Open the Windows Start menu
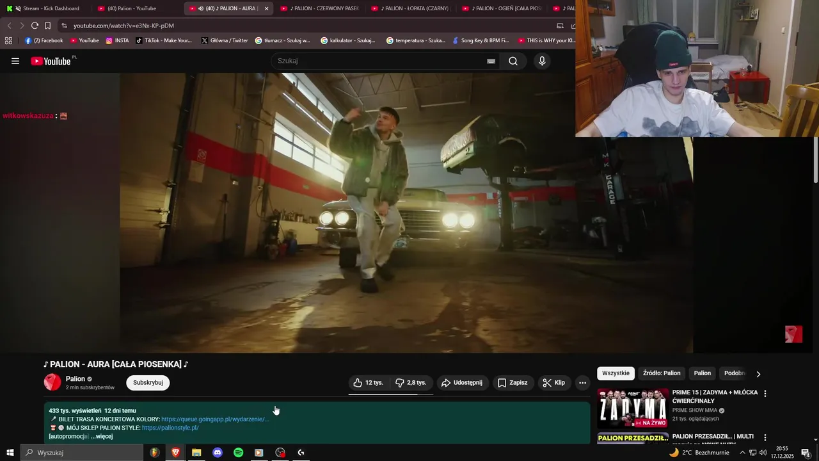Screen dimensions: 819x461 (x=10, y=453)
